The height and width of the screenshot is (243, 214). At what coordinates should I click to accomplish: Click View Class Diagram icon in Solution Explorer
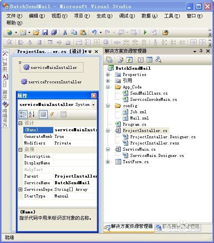pyautogui.click(x=158, y=60)
